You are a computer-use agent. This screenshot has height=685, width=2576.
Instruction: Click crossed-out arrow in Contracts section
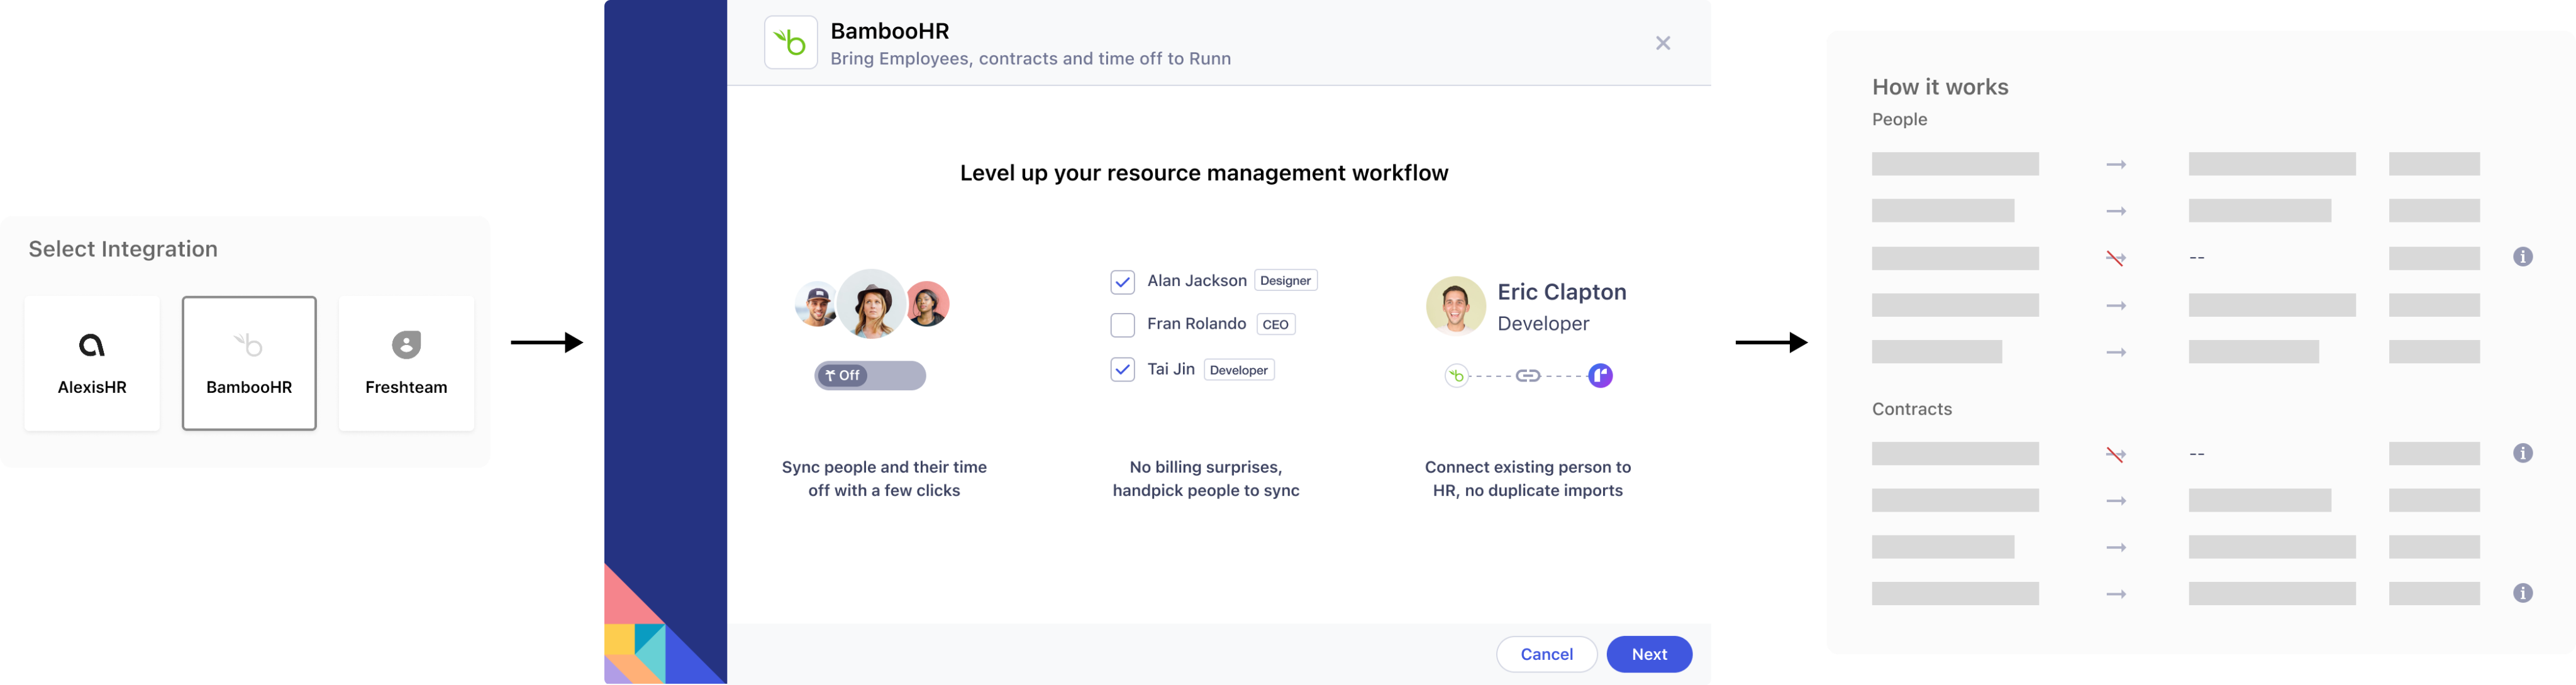coord(2116,454)
